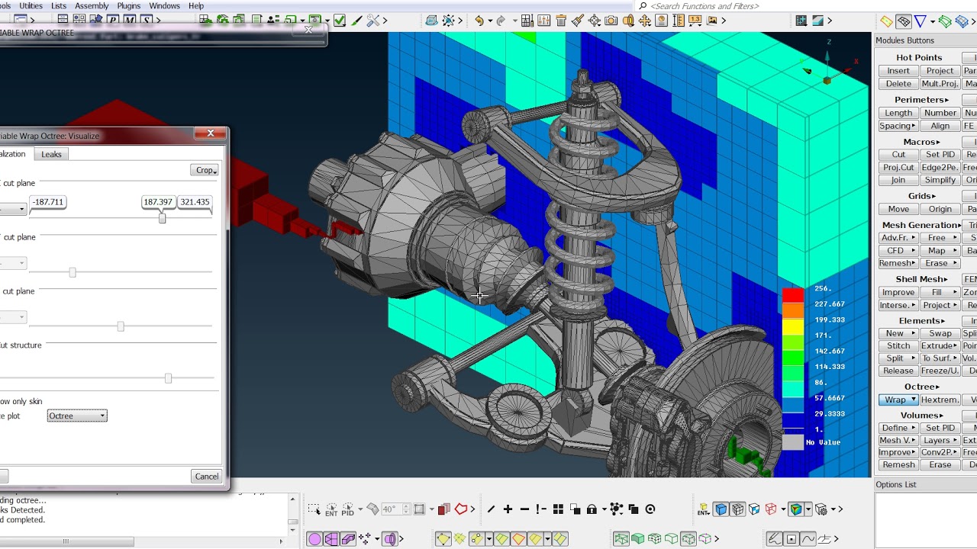
Task: Open the Crop dropdown in Visualize dialog
Action: pyautogui.click(x=205, y=170)
